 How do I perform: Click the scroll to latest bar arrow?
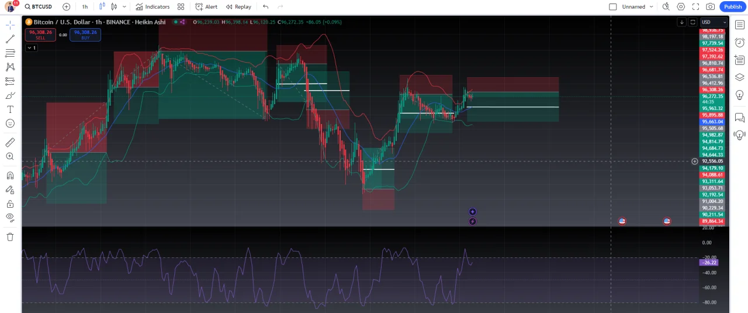tap(681, 22)
